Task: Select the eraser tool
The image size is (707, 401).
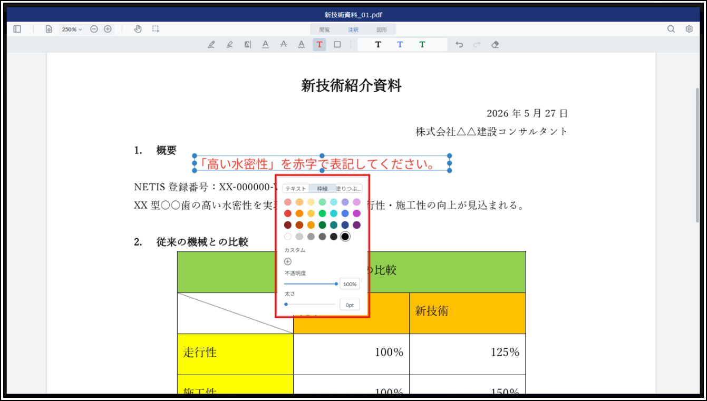Action: click(495, 45)
